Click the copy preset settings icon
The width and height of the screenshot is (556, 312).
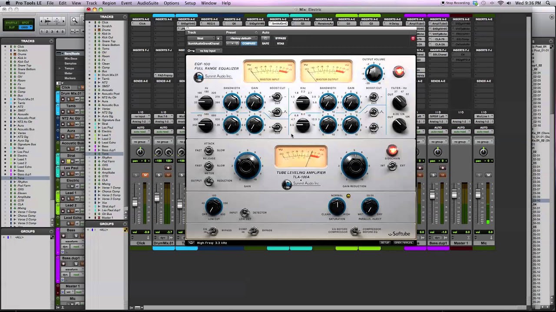click(x=238, y=43)
